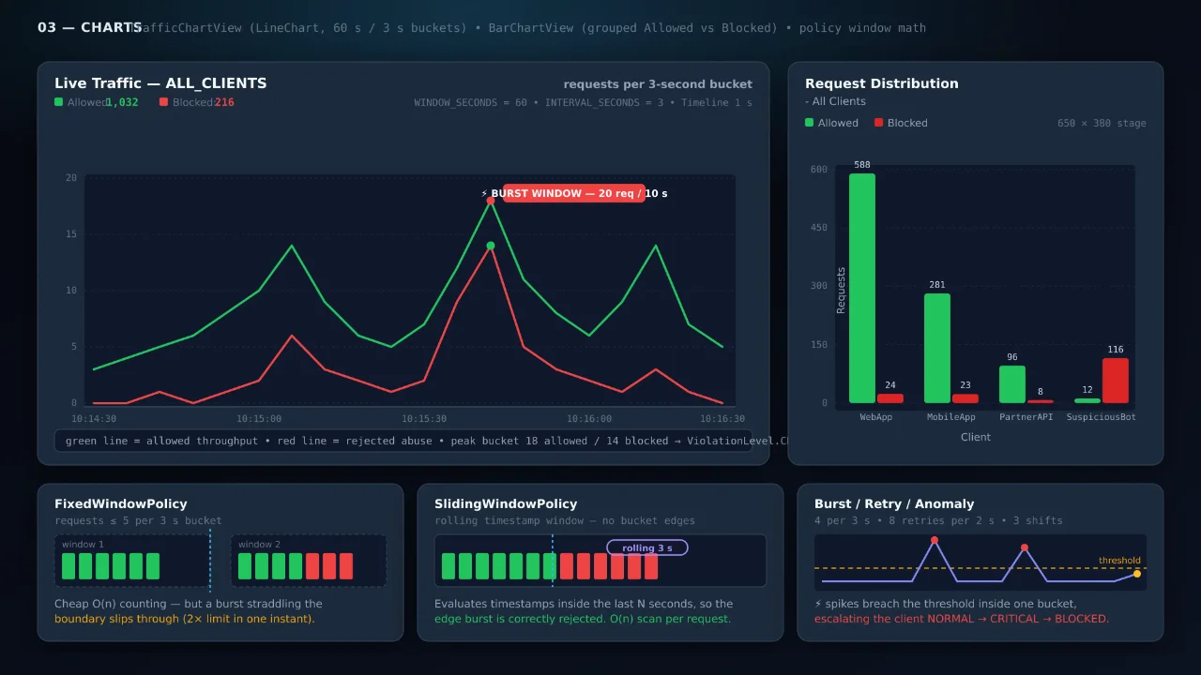Screen dimensions: 1201x675
Task: Select the taller first red spike dot in anomaly chart
Action: pyautogui.click(x=935, y=540)
